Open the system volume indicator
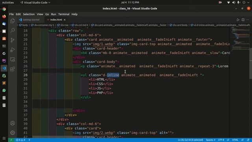The width and height of the screenshot is (252, 142). [x=233, y=2]
